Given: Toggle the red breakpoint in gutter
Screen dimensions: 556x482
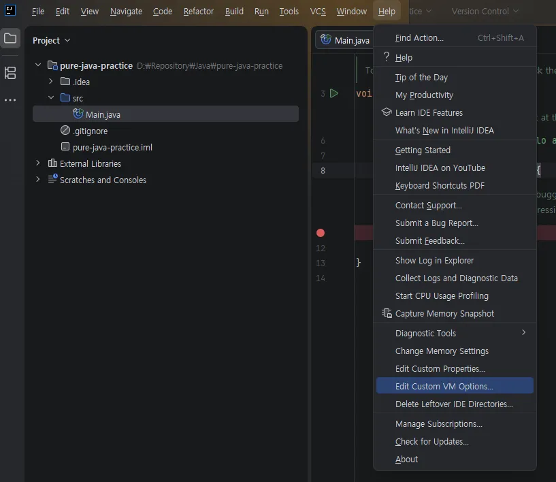Looking at the screenshot, I should pyautogui.click(x=321, y=233).
